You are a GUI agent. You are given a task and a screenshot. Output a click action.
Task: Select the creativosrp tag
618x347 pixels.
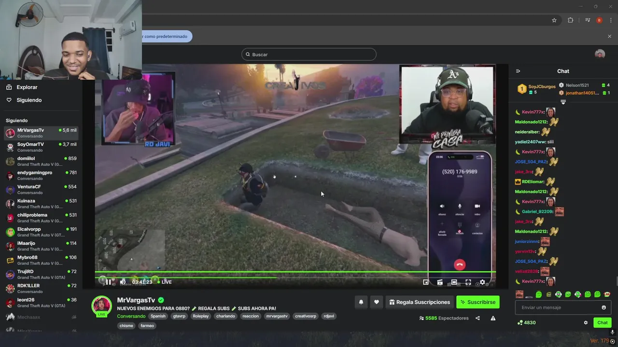click(306, 316)
